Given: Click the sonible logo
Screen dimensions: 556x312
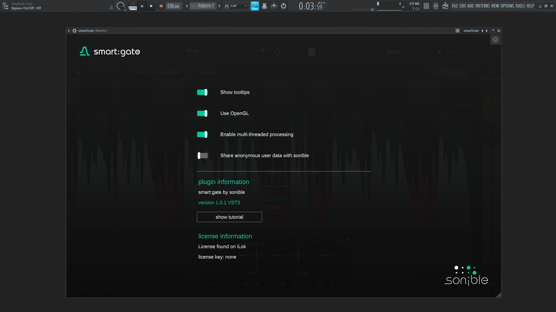Looking at the screenshot, I should click(x=466, y=276).
